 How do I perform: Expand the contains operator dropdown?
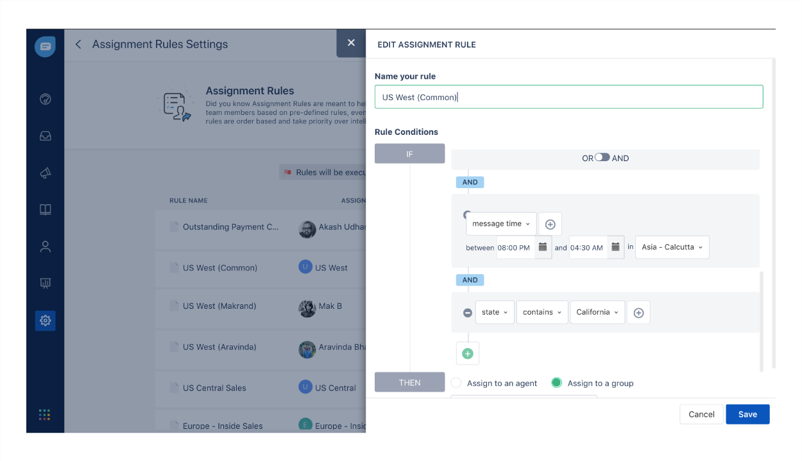tap(542, 313)
